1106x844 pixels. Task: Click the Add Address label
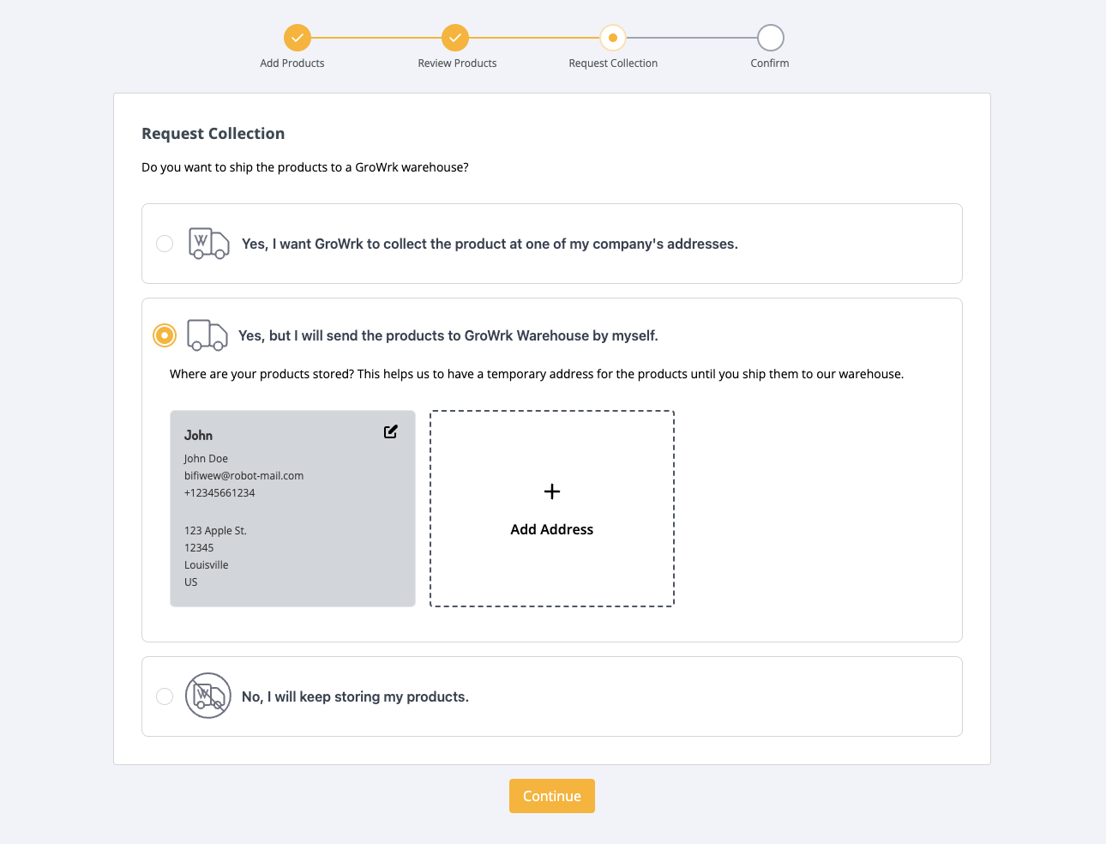[x=552, y=530]
